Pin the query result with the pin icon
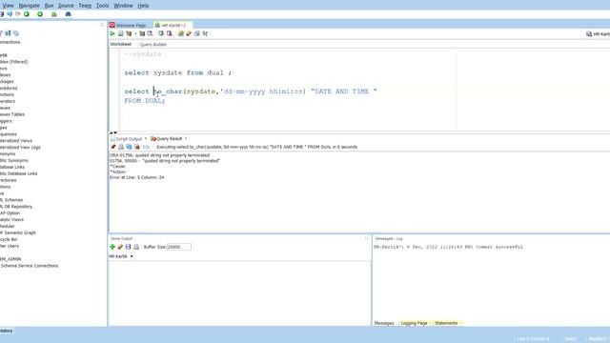 pos(113,147)
